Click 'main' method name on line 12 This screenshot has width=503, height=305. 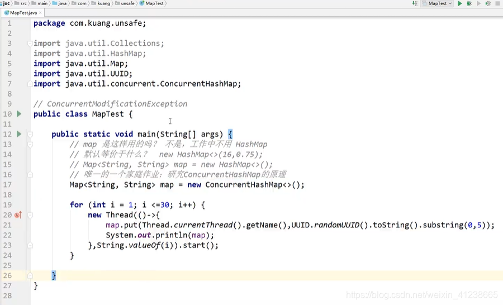point(146,134)
